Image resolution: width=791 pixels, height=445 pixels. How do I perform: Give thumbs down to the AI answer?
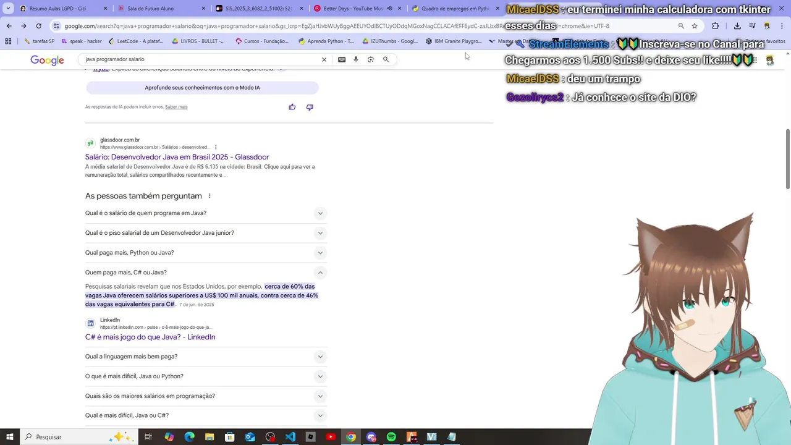[310, 107]
